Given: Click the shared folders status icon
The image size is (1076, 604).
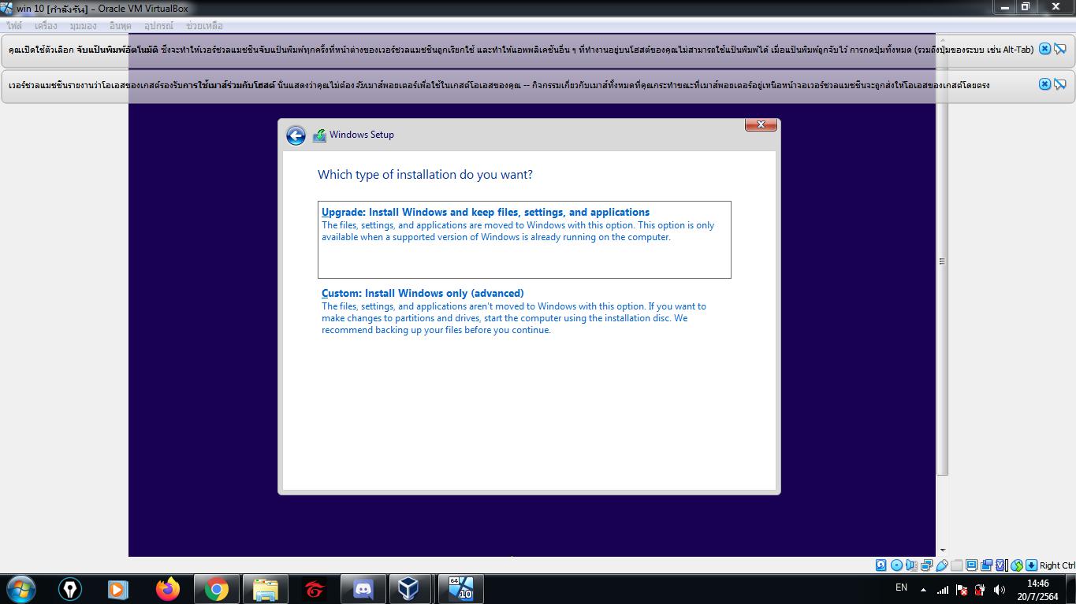Looking at the screenshot, I should pyautogui.click(x=956, y=565).
